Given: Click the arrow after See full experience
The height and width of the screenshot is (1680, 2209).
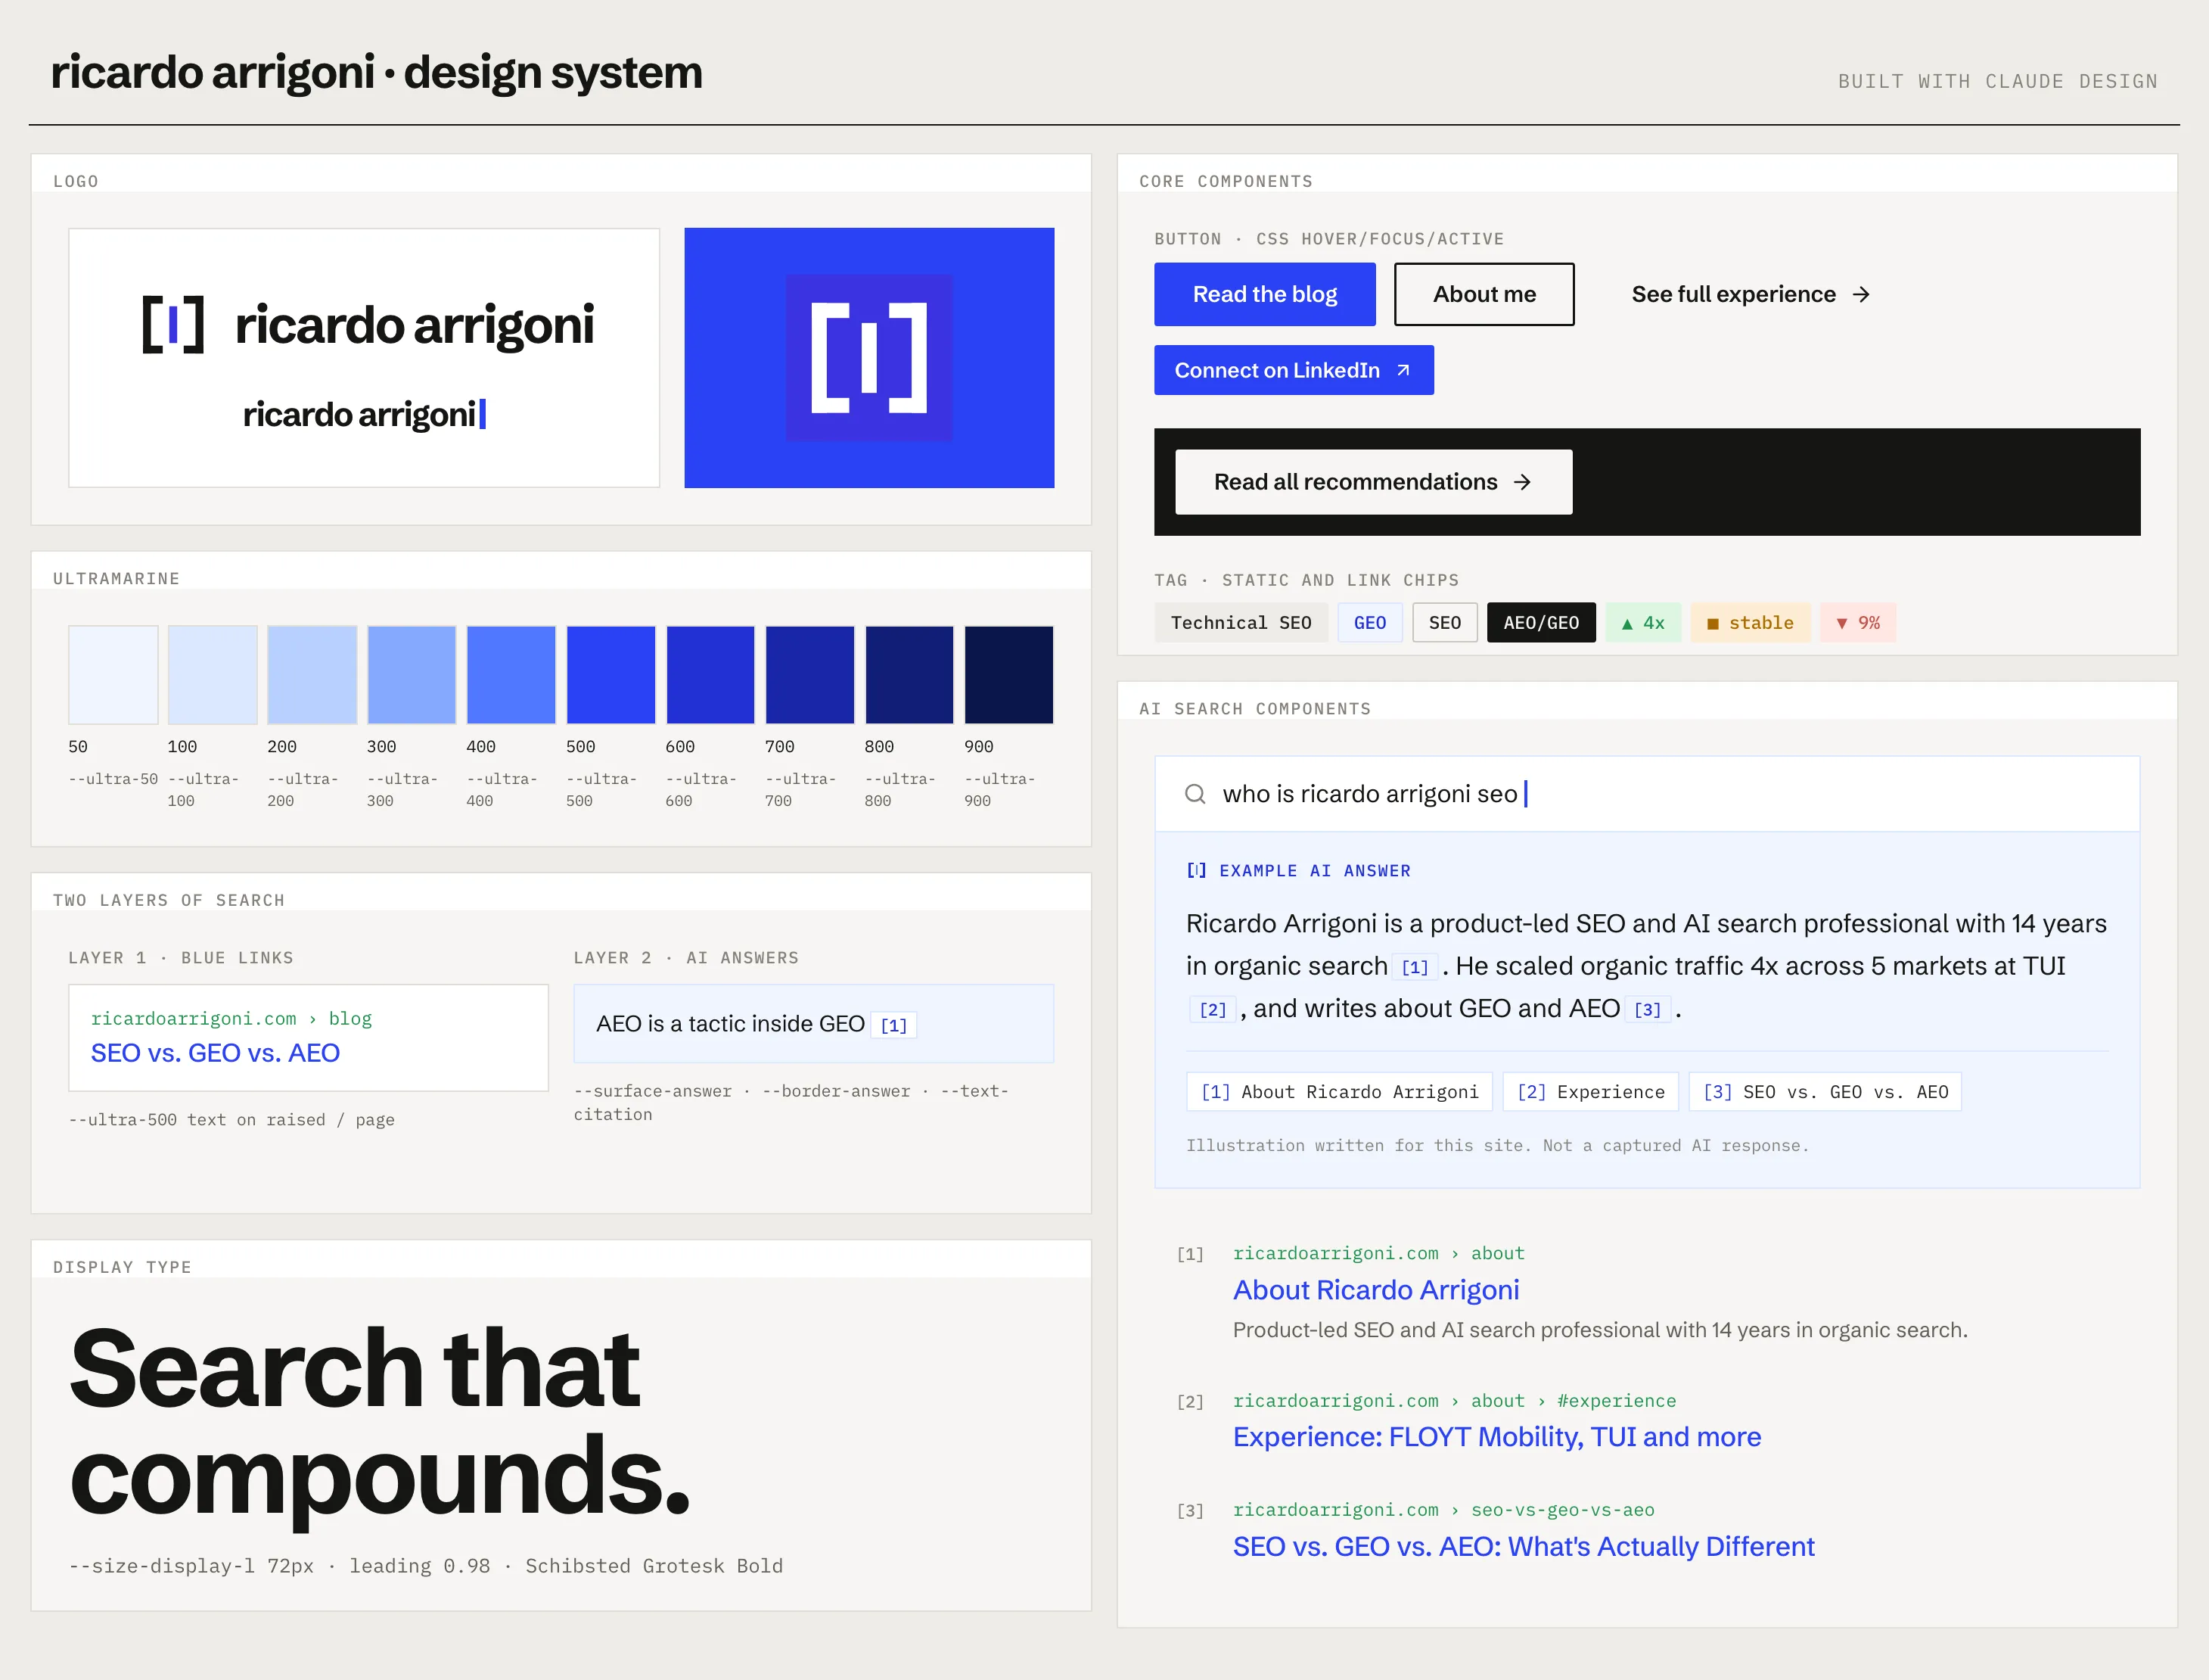Looking at the screenshot, I should click(x=1860, y=295).
